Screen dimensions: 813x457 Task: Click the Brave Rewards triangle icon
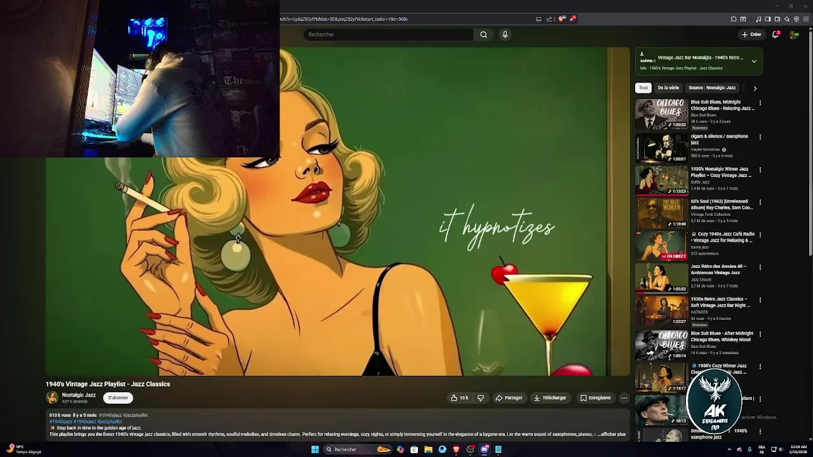[x=572, y=19]
